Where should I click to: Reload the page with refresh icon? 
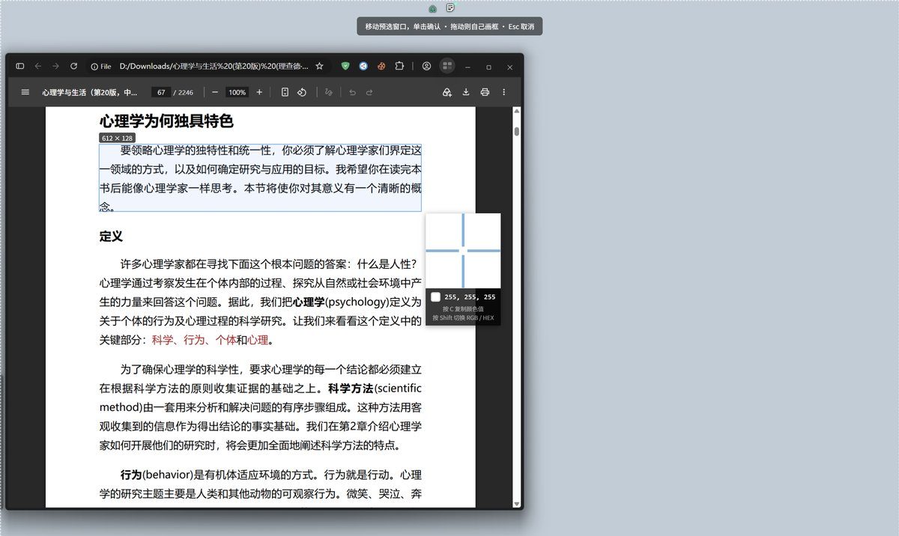73,66
